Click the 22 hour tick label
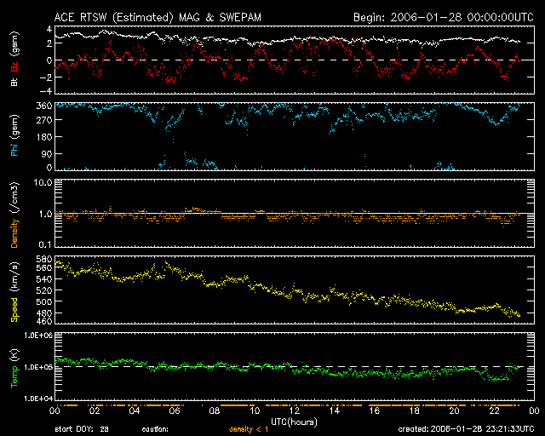This screenshot has width=545, height=436. coord(495,410)
